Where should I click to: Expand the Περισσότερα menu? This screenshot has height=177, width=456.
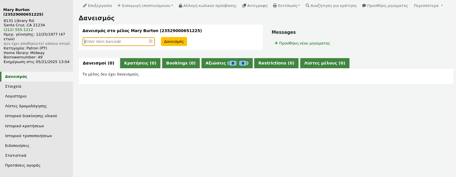[428, 6]
